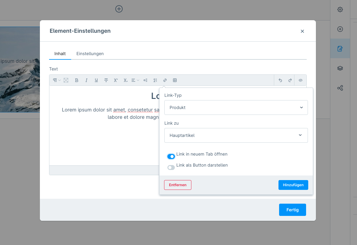357x245 pixels.
Task: Expand the 'Link zu' Hauptartikel dropdown
Action: tap(236, 135)
